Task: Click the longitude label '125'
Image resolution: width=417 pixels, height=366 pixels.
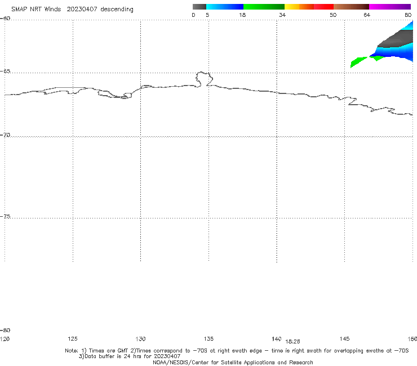Action: [x=73, y=339]
